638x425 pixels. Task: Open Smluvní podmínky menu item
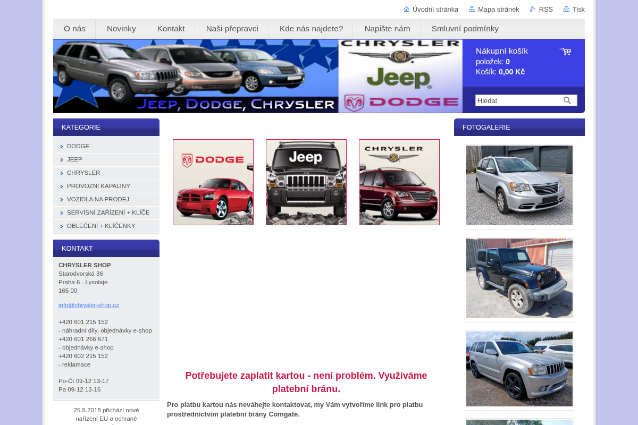point(465,29)
